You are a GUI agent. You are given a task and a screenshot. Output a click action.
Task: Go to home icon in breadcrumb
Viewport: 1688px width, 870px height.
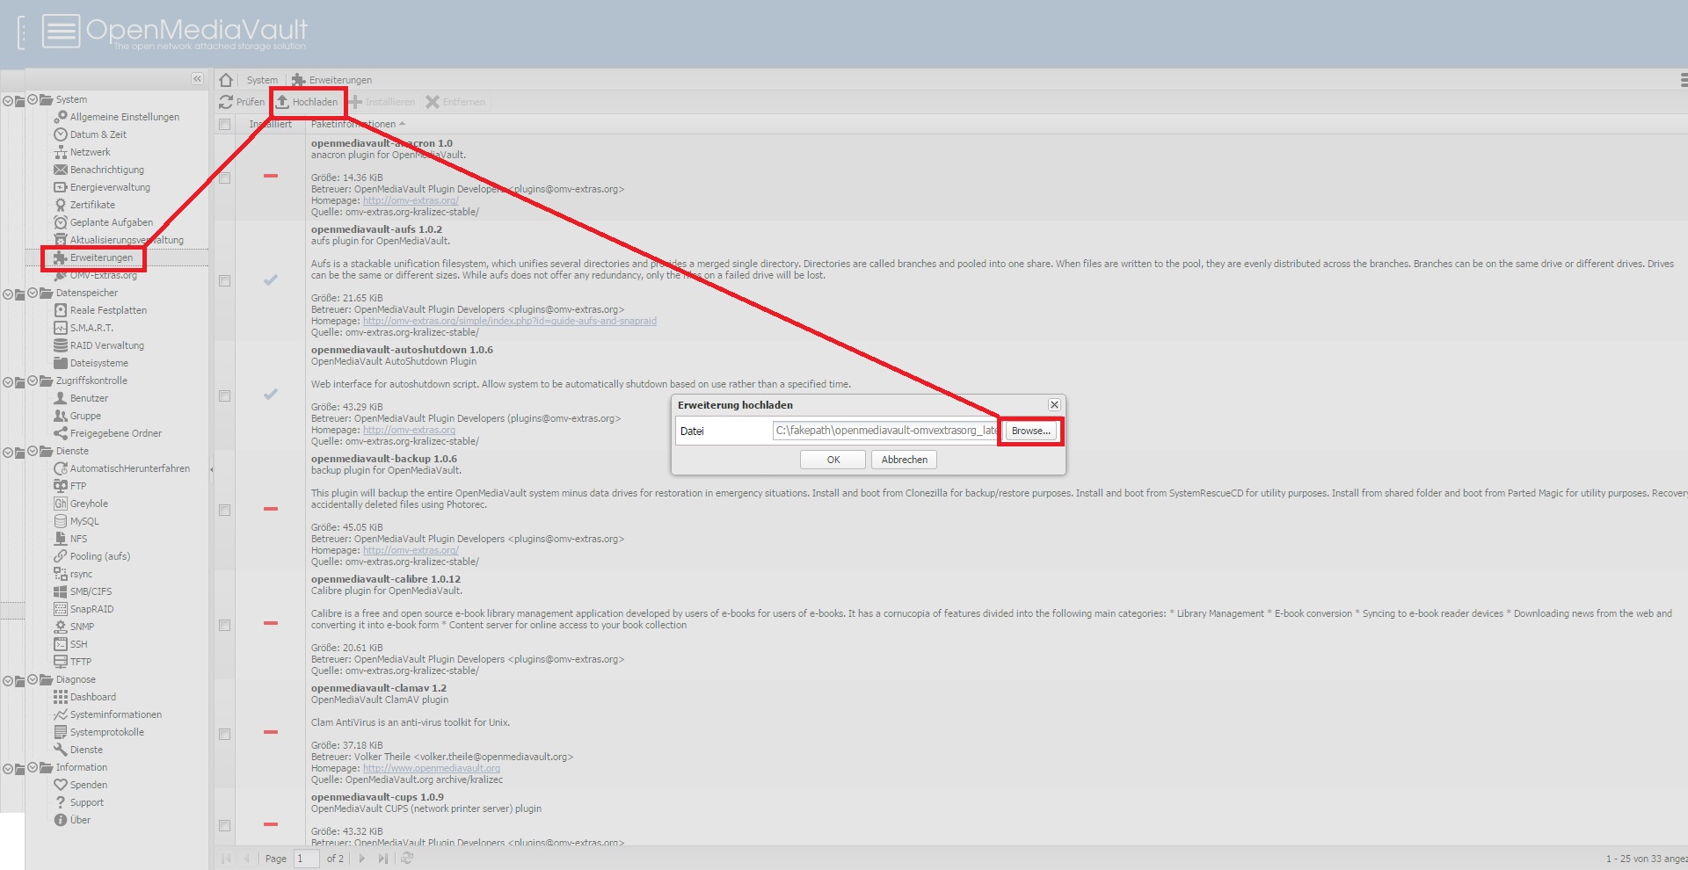point(226,80)
